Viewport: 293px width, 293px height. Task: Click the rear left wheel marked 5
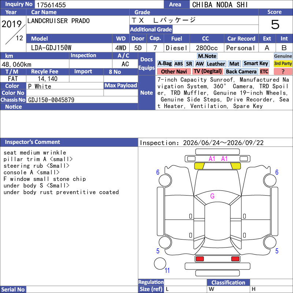tap(165, 242)
